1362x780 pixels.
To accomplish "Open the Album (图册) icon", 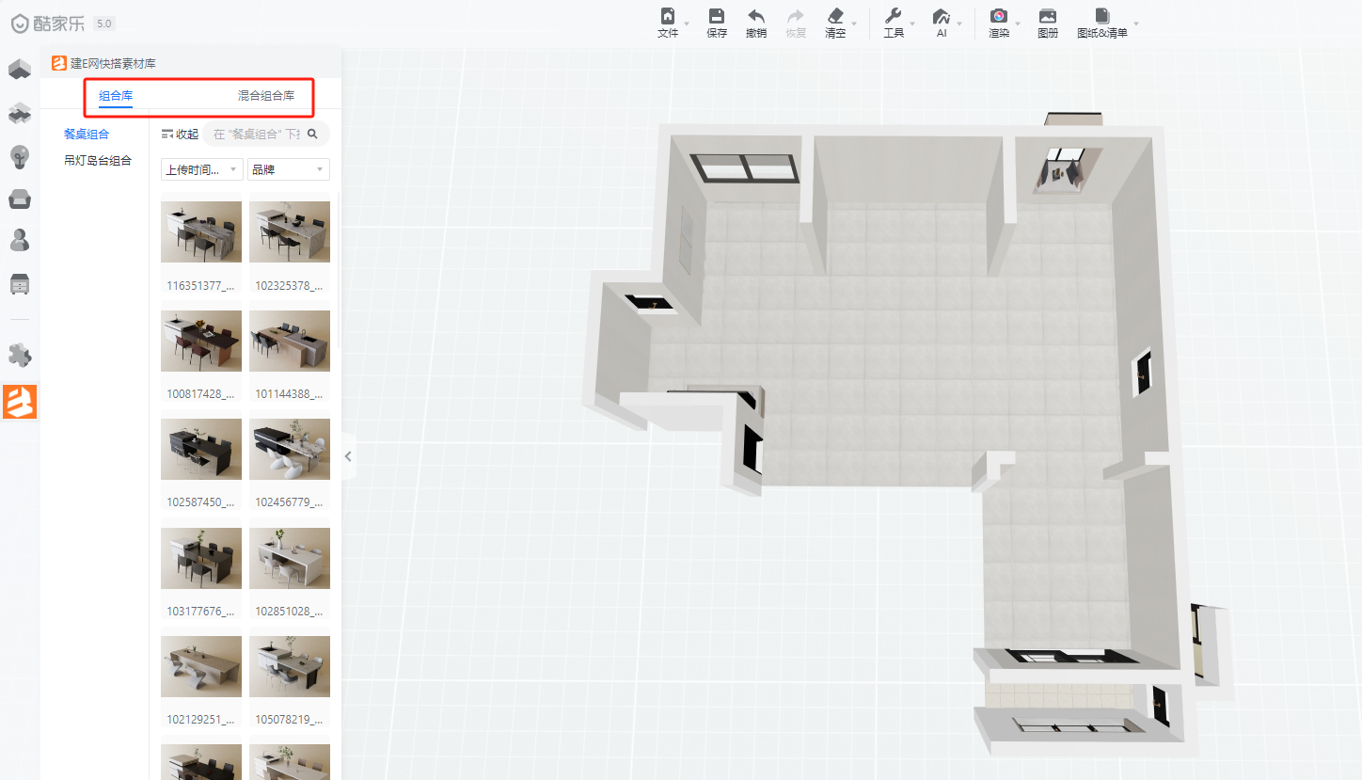I will 1047,17.
